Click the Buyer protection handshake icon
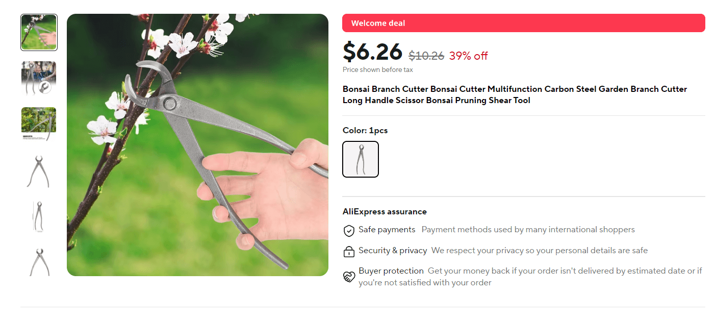 click(x=349, y=277)
